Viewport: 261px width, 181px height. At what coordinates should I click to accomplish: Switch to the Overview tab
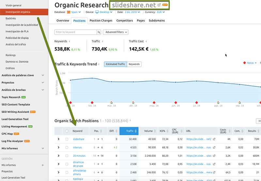pyautogui.click(x=63, y=21)
